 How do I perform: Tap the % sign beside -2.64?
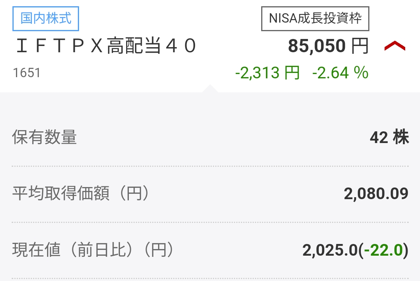coord(361,73)
